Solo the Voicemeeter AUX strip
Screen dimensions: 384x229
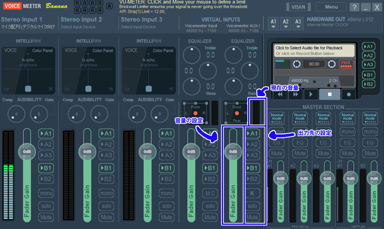(x=252, y=206)
